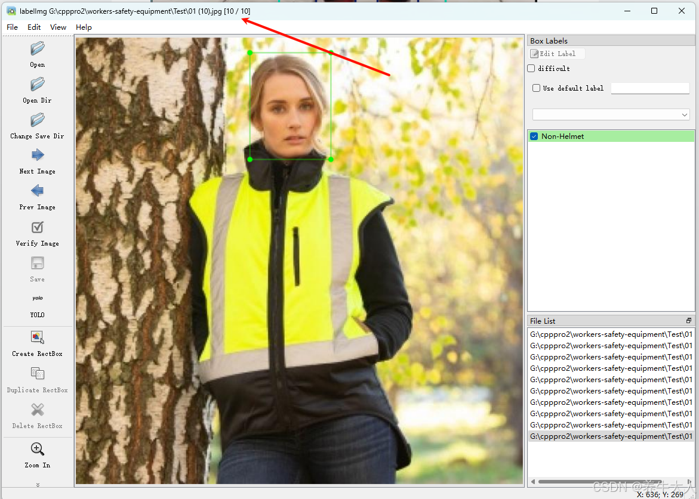Click bottom-left vertex of bounding box
699x499 pixels.
point(250,159)
